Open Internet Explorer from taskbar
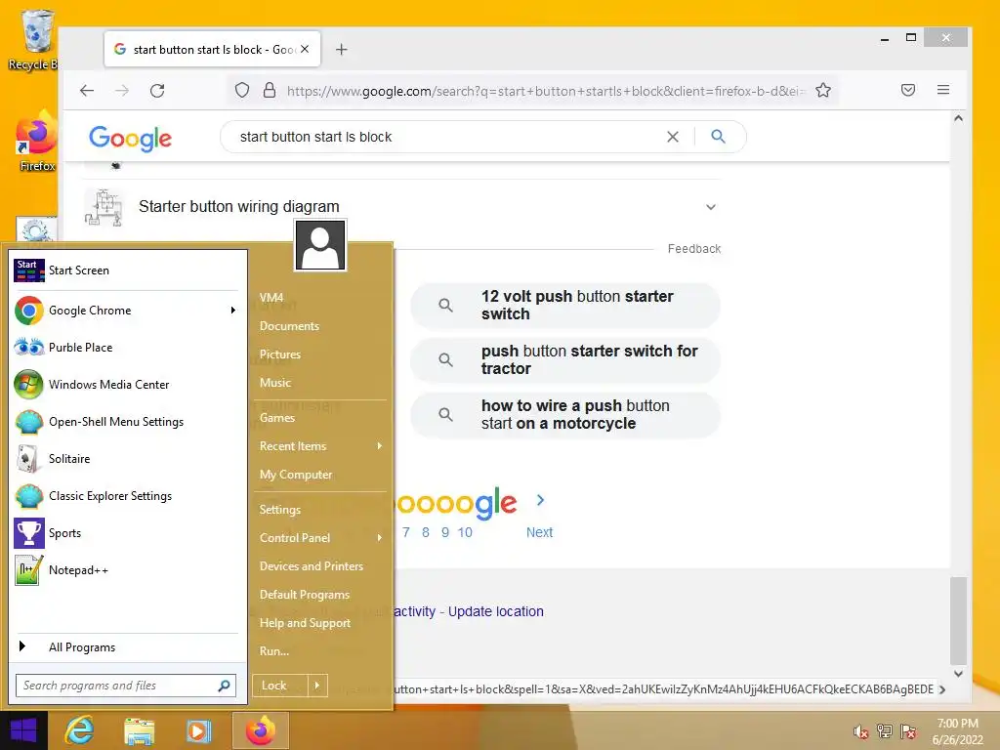Viewport: 1000px width, 750px height. 79,730
